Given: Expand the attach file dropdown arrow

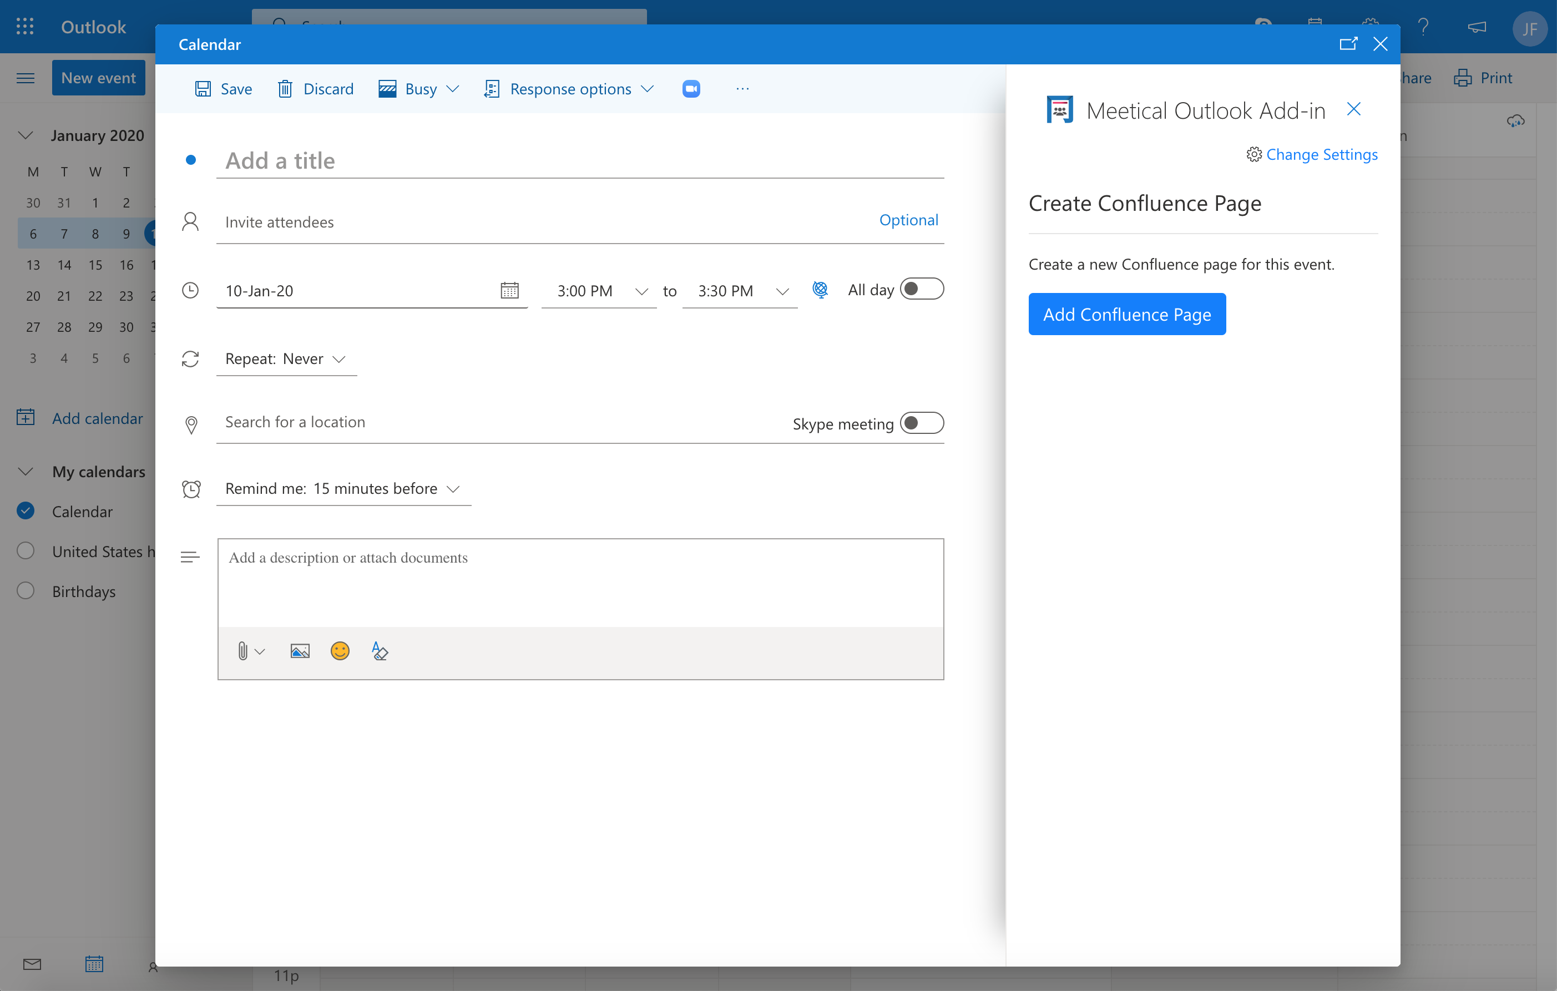Looking at the screenshot, I should point(260,651).
